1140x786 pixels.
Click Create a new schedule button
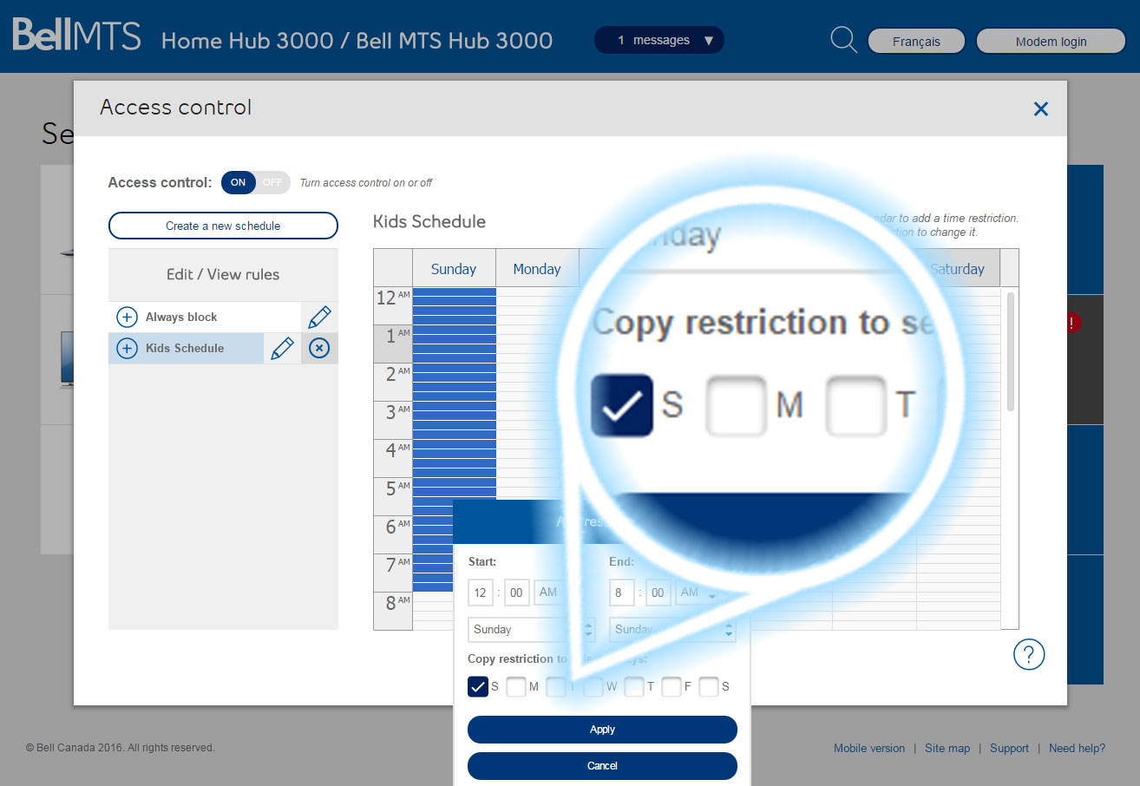[x=223, y=226]
